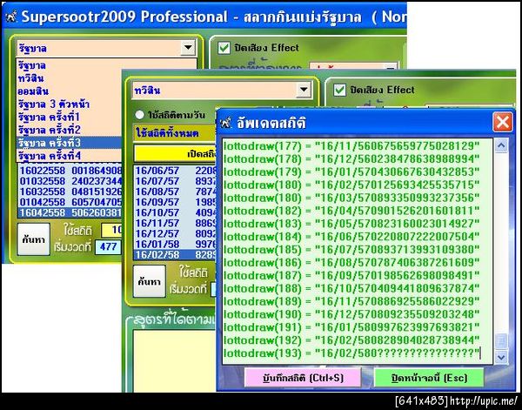Select highlighted row 16/02/58 in middle list
Image resolution: width=522 pixels, height=410 pixels.
coord(175,255)
